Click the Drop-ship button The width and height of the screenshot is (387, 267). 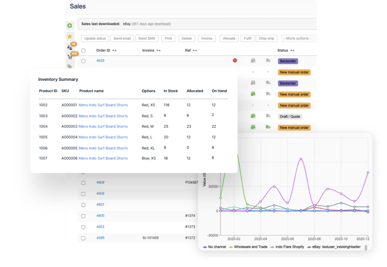[266, 38]
